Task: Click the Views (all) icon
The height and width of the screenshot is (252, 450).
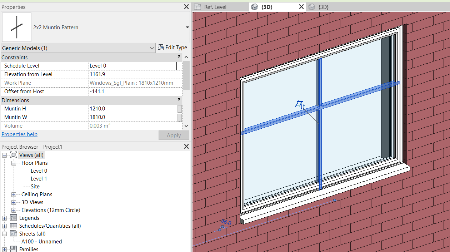Action: [x=13, y=155]
